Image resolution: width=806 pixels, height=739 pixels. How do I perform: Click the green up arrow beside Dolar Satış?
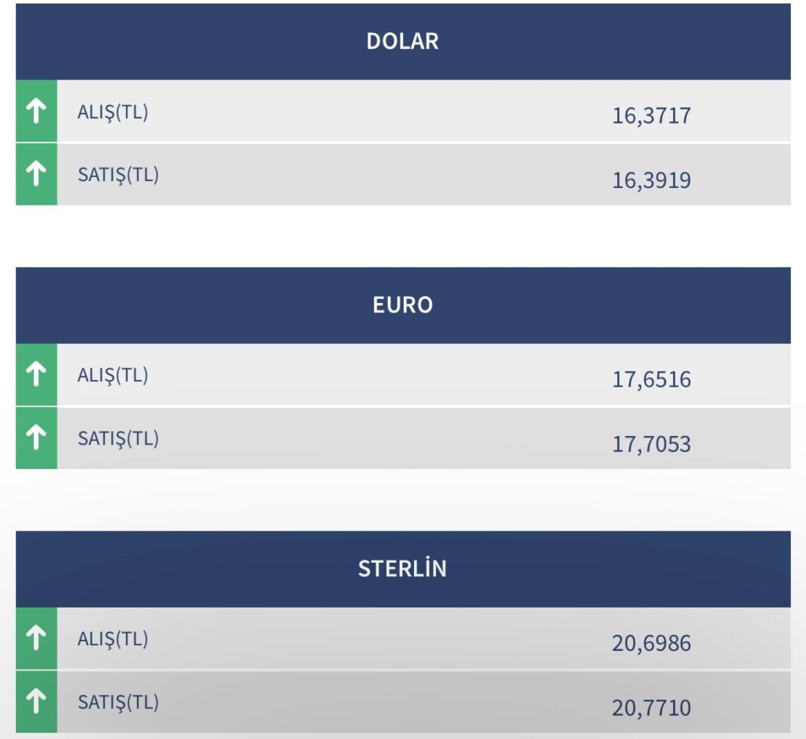pyautogui.click(x=36, y=174)
